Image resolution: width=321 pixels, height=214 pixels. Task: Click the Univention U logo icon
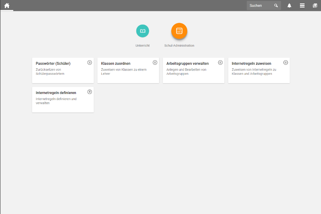[315, 6]
